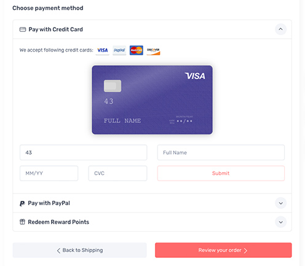305x266 pixels.
Task: Collapse the Pay with Credit Card section
Action: tap(280, 29)
